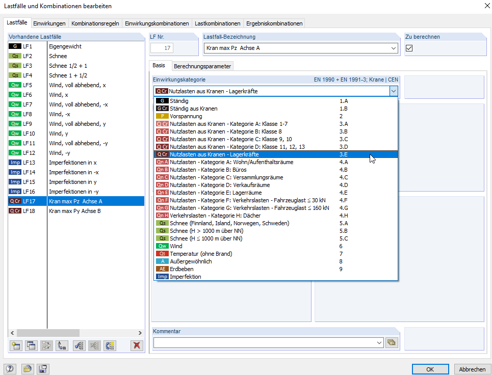Choose Erdbeben category 9
492x375 pixels.
[x=276, y=269]
